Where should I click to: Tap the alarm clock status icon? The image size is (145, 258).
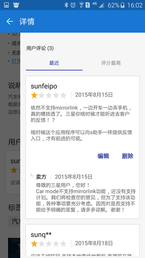73,5
